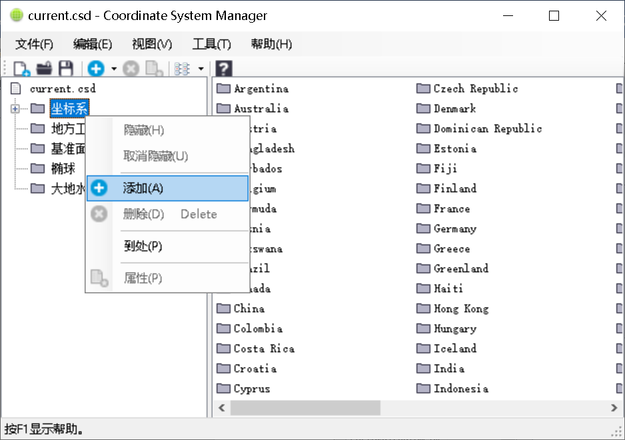Open the 工具(T) menu
The image size is (625, 440).
(211, 44)
